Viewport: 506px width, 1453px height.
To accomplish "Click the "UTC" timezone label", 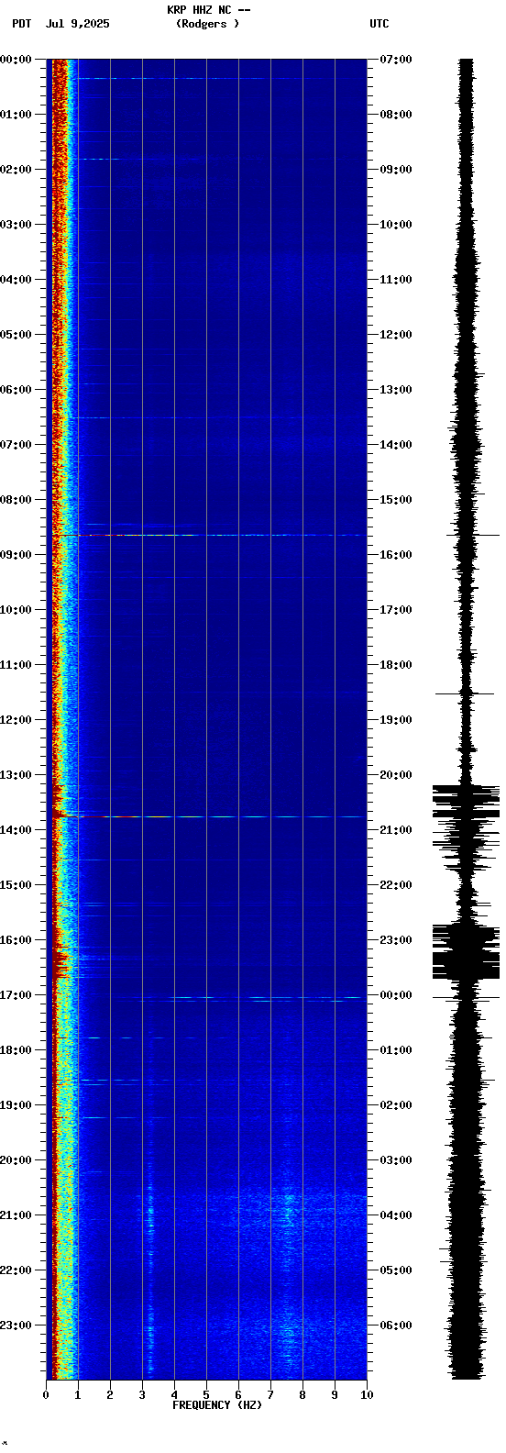I will 379,24.
